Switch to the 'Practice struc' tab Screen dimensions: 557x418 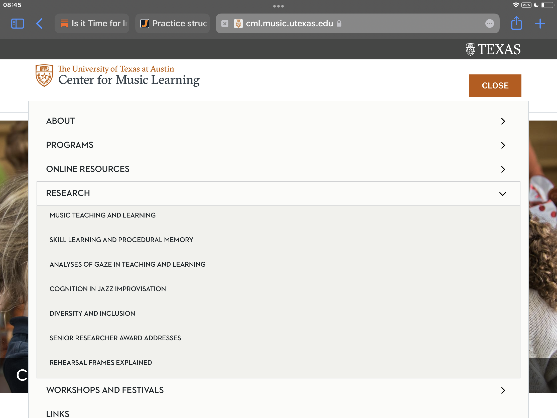coord(173,24)
